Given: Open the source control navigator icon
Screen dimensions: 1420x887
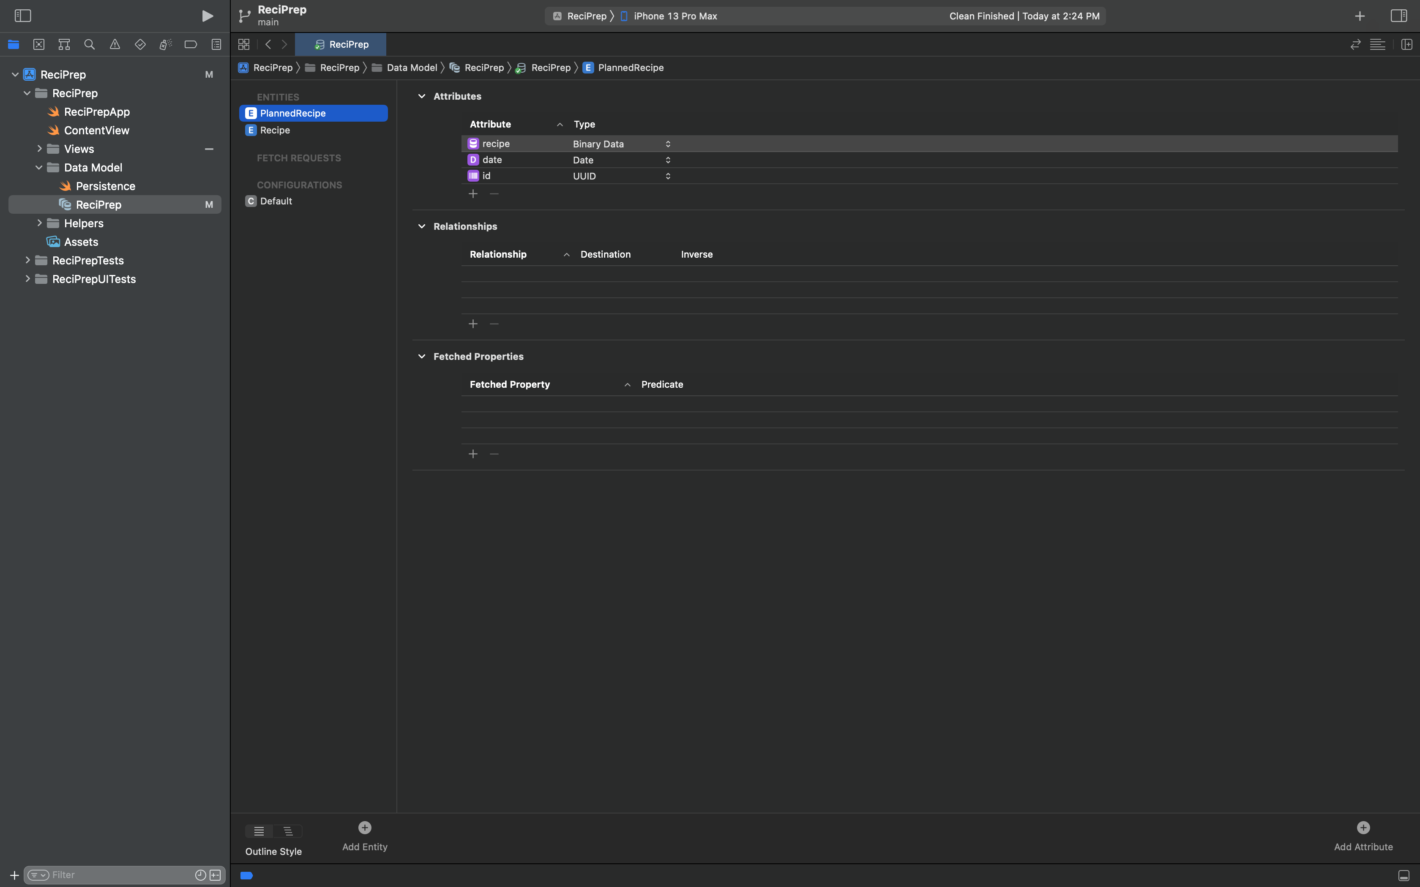Looking at the screenshot, I should (x=39, y=45).
